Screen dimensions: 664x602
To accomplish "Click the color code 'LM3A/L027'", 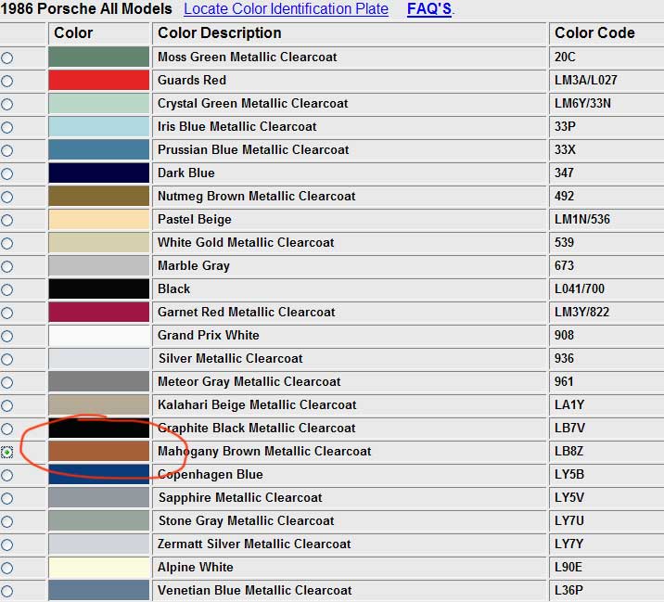I will pos(586,80).
